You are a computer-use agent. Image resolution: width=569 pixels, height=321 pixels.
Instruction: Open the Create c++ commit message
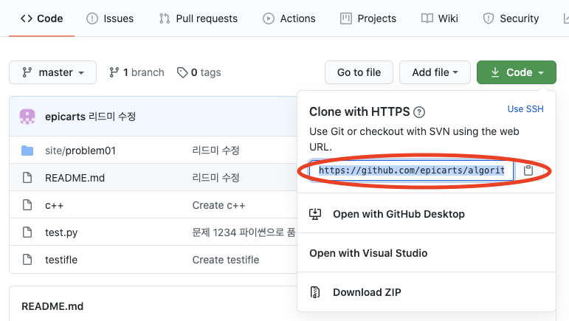pyautogui.click(x=219, y=205)
